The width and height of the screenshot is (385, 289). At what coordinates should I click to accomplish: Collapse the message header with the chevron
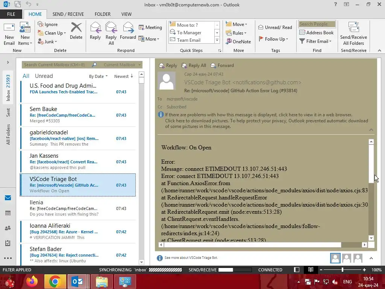click(371, 129)
